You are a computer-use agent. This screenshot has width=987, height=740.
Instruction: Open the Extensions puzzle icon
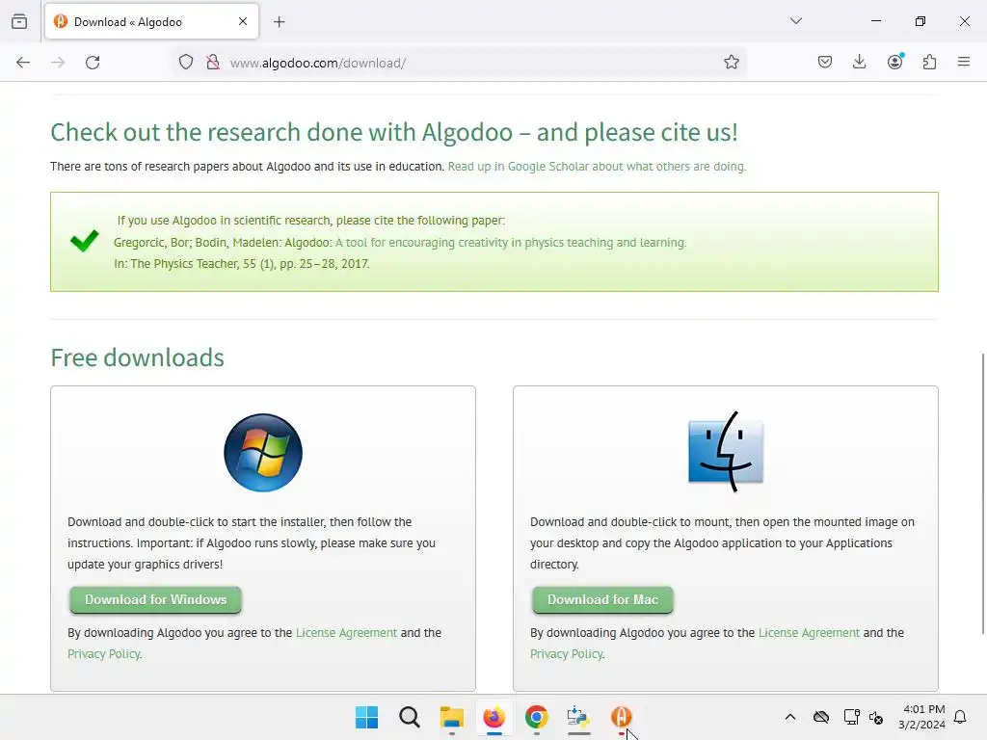pos(930,62)
